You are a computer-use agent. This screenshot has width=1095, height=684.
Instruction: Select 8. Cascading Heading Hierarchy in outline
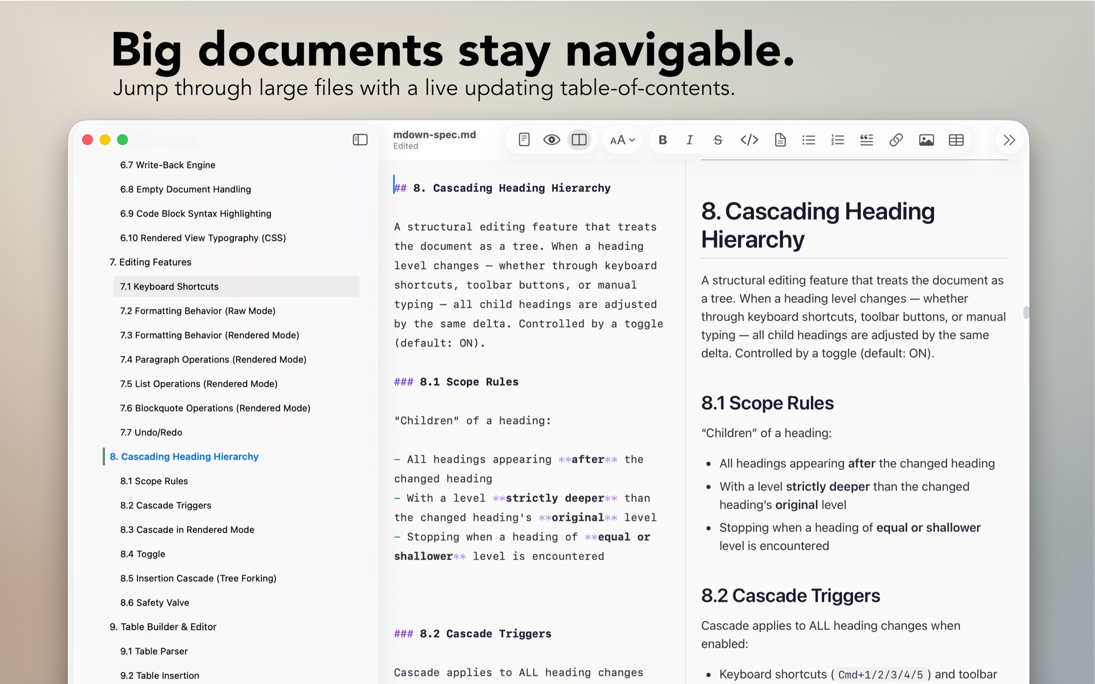coord(184,457)
